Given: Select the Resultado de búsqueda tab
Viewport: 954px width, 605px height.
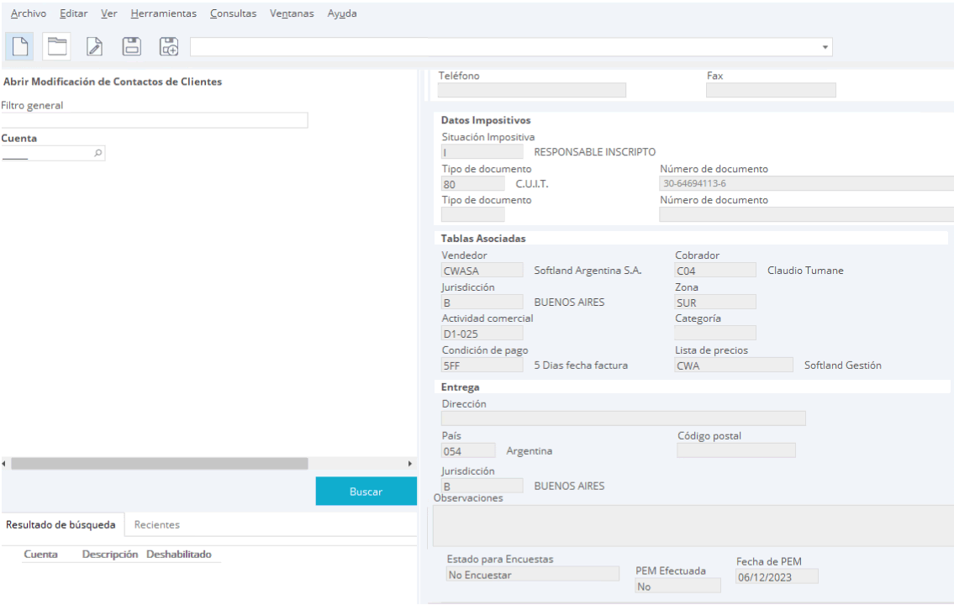Looking at the screenshot, I should pyautogui.click(x=61, y=524).
